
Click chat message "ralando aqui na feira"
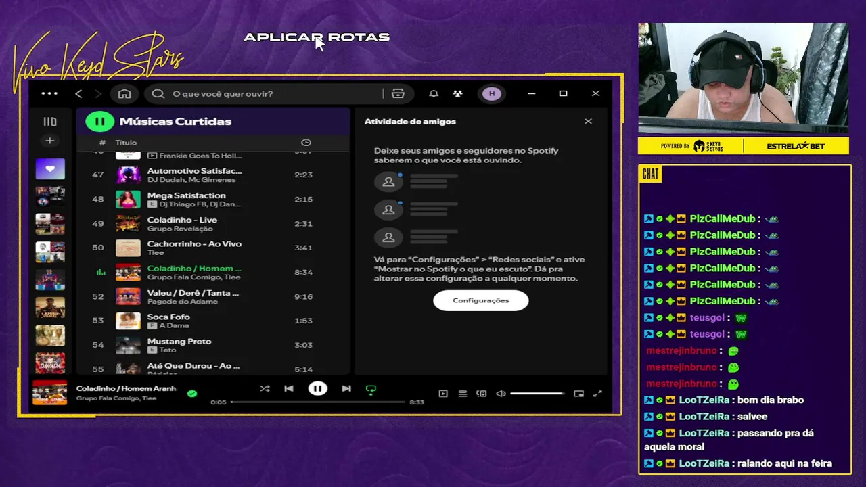[785, 463]
